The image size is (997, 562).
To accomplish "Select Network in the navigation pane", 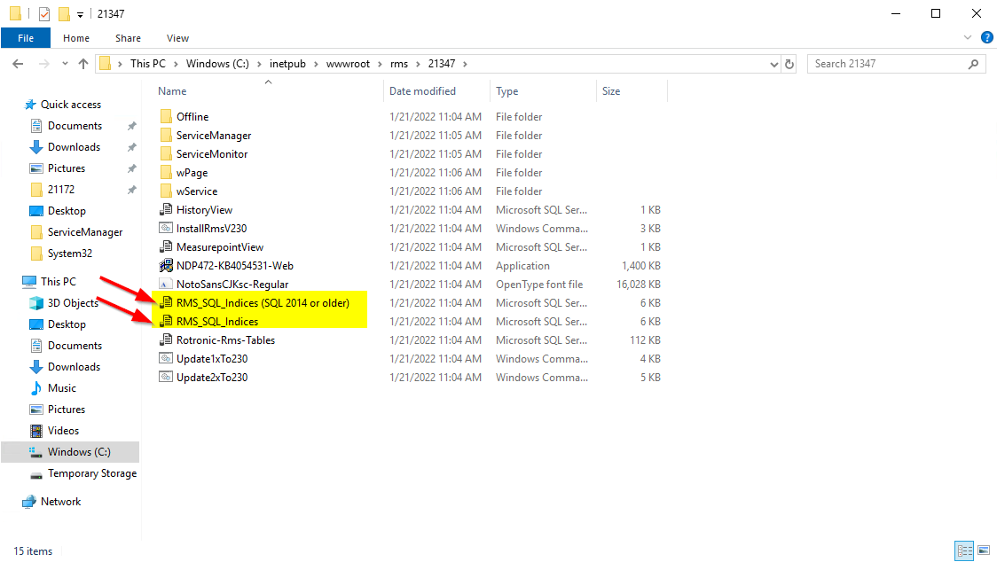I will [x=52, y=501].
